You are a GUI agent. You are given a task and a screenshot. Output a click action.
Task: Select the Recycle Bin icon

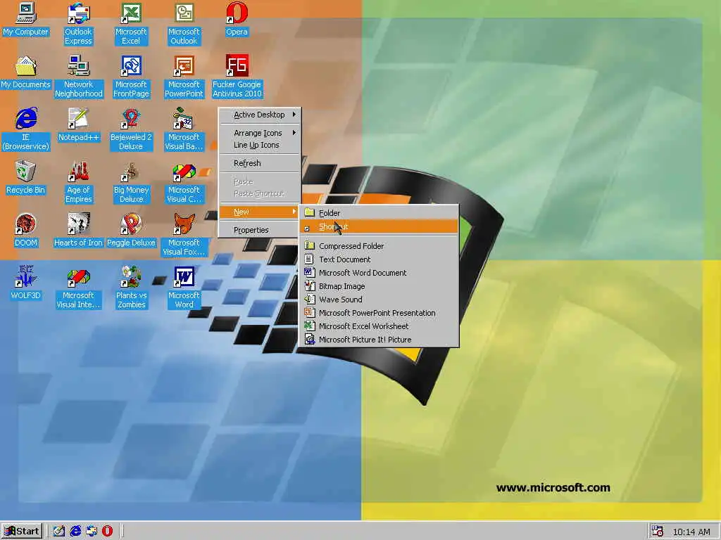tap(25, 178)
